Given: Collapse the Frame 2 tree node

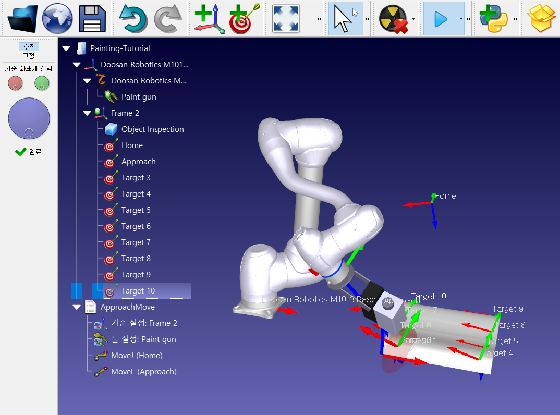Looking at the screenshot, I should 87,113.
